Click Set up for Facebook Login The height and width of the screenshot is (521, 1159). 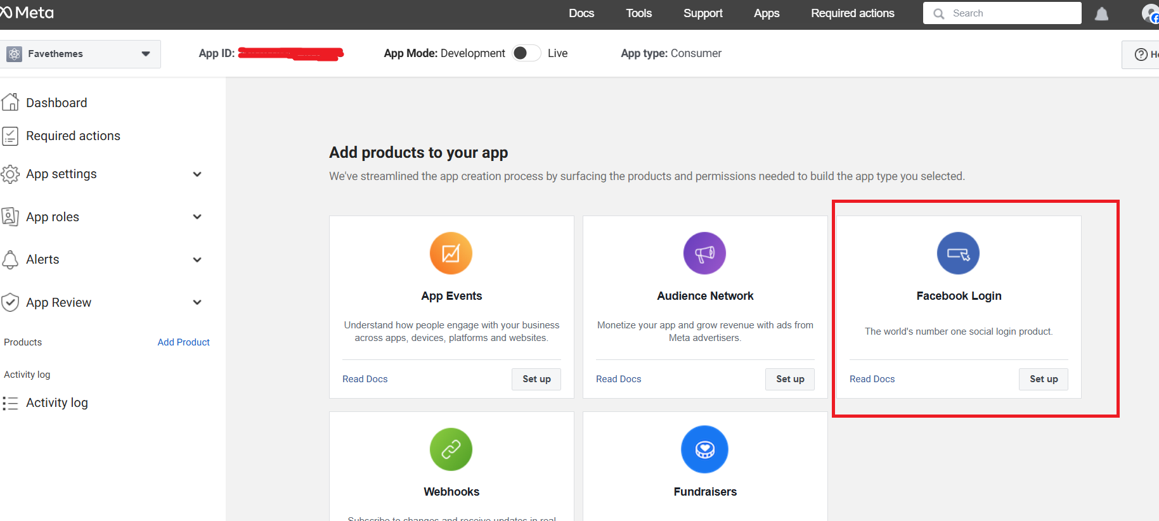(x=1043, y=379)
